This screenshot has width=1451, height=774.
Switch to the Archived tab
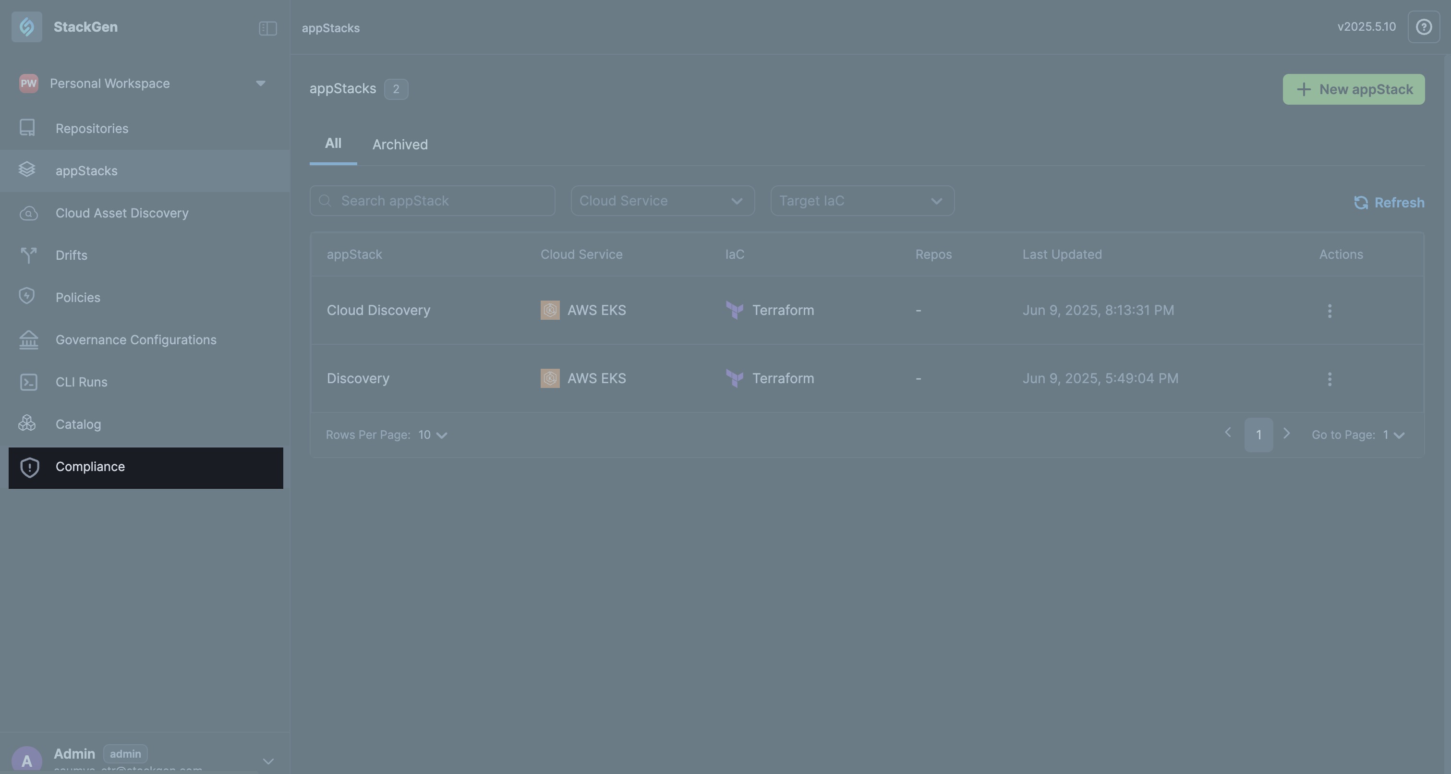click(400, 145)
